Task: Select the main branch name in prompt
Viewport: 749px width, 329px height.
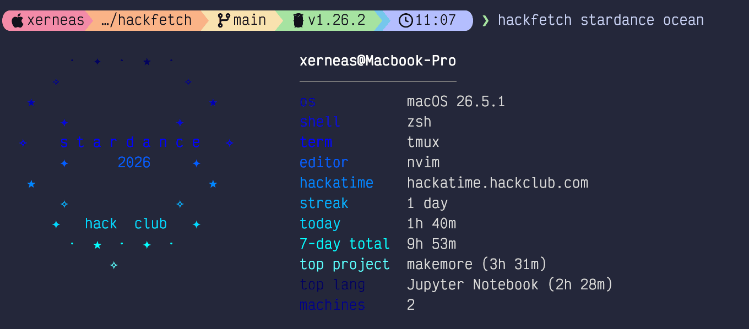Action: [x=249, y=21]
